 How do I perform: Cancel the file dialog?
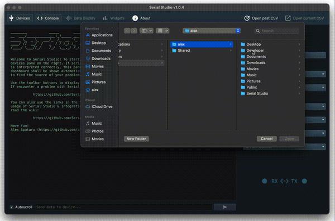click(267, 139)
